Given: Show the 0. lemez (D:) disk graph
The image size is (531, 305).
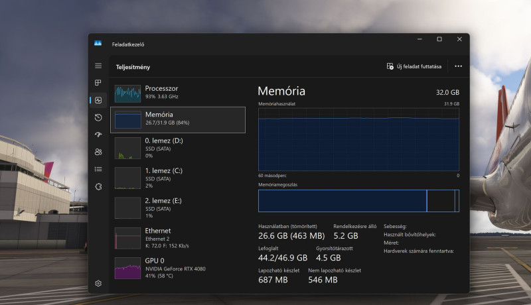Looking at the screenshot, I should pos(179,147).
